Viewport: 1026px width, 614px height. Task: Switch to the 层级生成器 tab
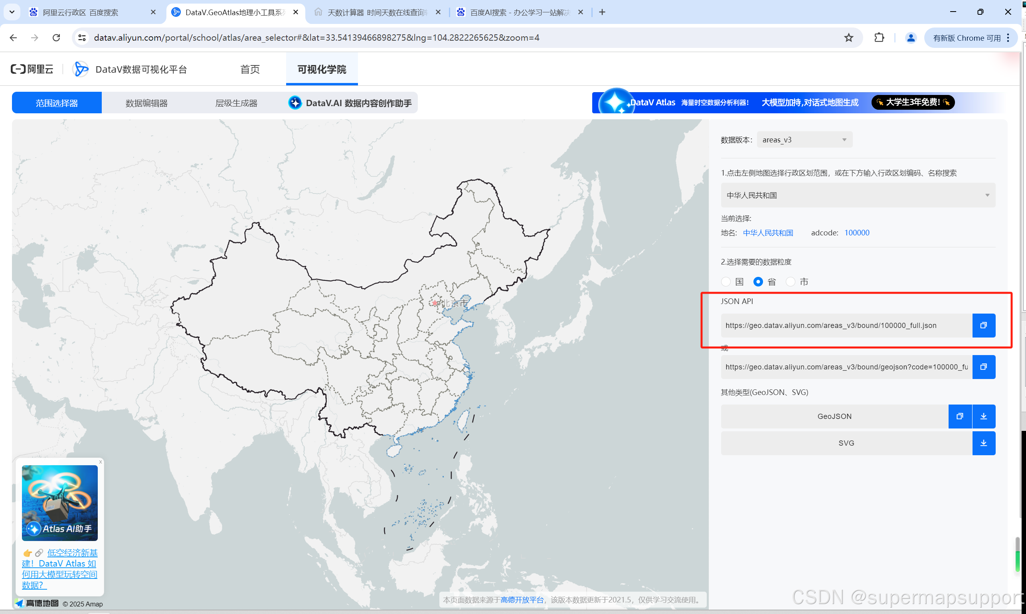[x=236, y=103]
